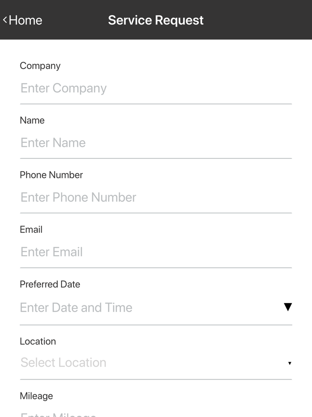Expand the Location dropdown using its small arrow
This screenshot has width=312, height=417.
point(289,363)
